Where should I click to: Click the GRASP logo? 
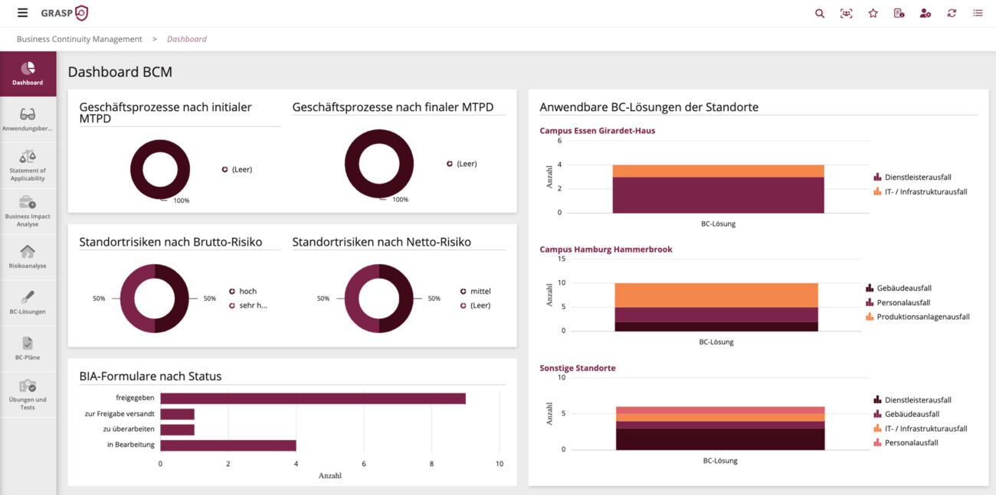(65, 13)
